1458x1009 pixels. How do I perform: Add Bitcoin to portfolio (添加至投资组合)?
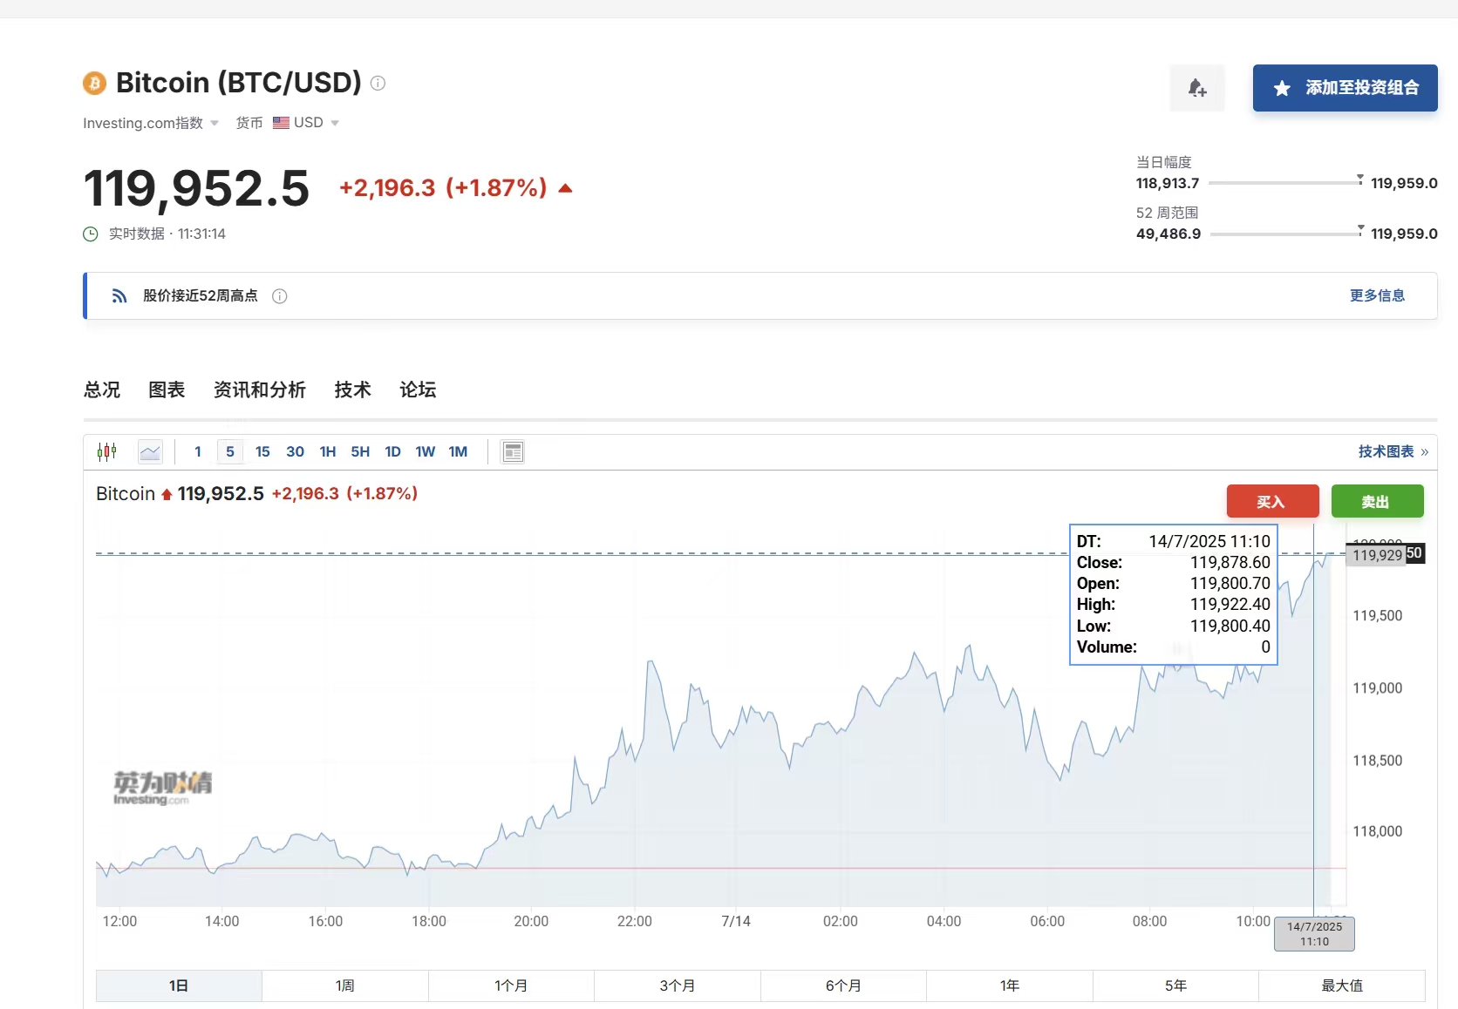[x=1345, y=88]
